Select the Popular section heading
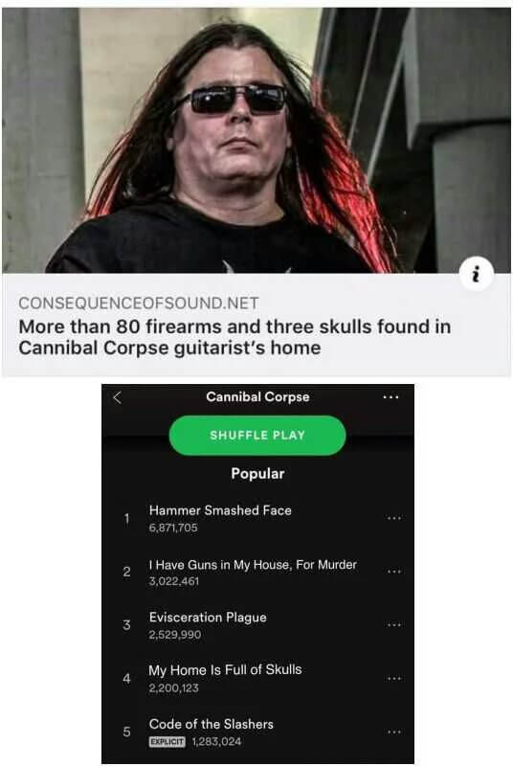Viewport: 513px width, 766px height. (x=257, y=473)
